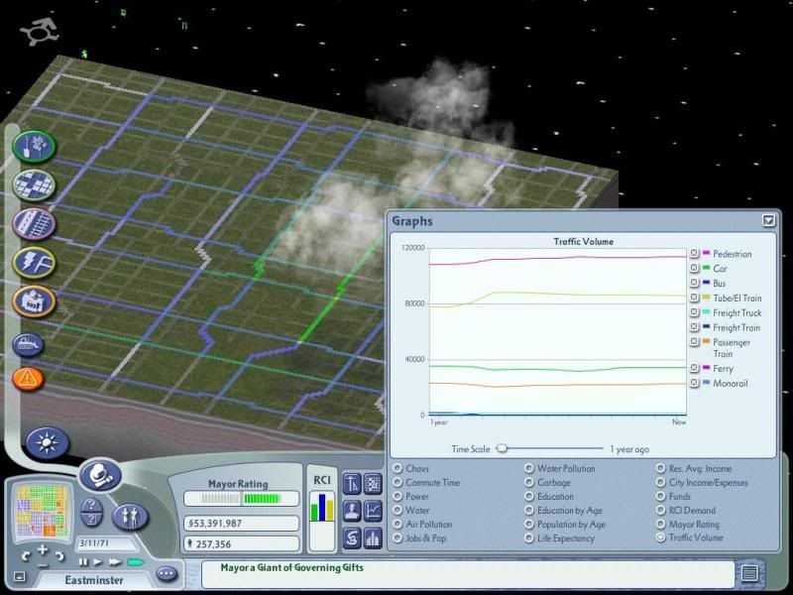Select the Bulldozer tool
Viewport: 793px width, 595px height.
click(28, 345)
